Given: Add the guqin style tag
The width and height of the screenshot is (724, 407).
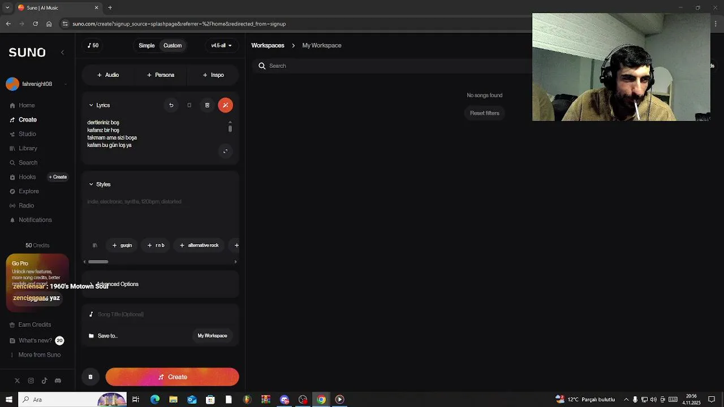Looking at the screenshot, I should 122,245.
